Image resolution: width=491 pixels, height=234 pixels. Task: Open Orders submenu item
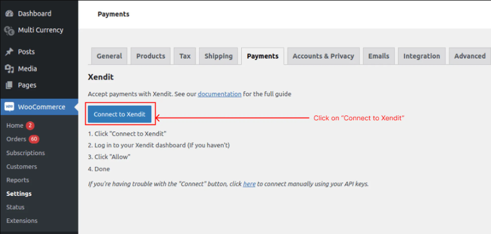coord(16,139)
